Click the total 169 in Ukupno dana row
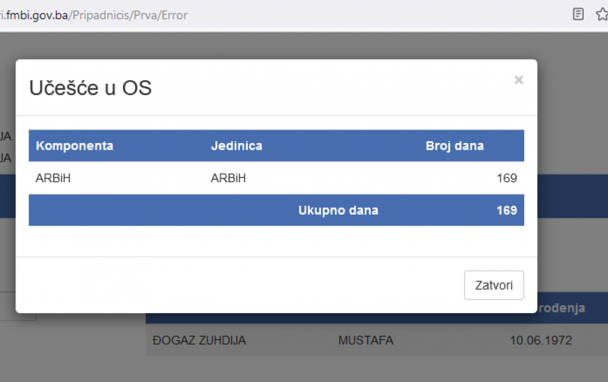 506,211
